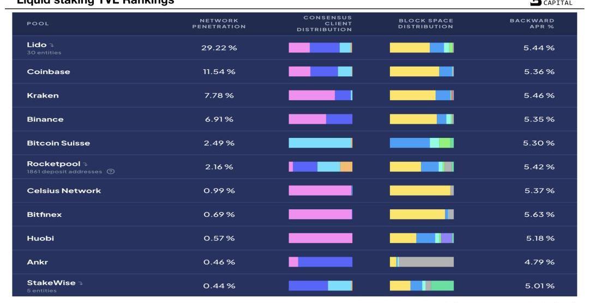Sort by Network Penetration column header
Viewport: 589px width, 303px height.
[219, 23]
